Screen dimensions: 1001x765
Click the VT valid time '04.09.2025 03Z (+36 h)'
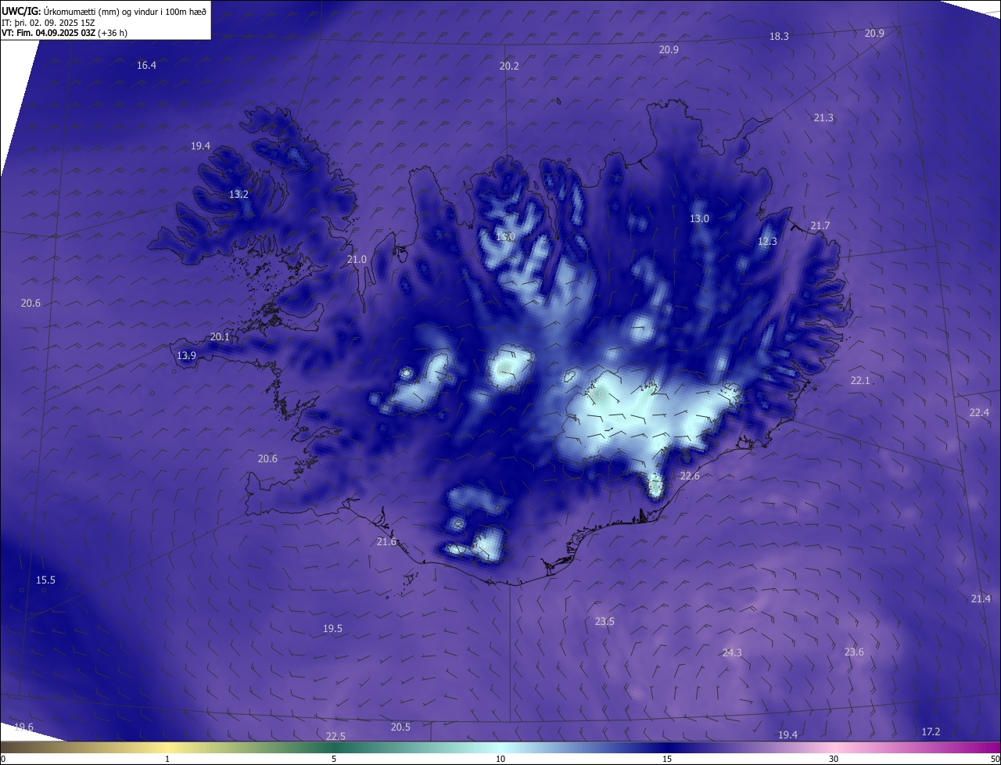coord(82,33)
